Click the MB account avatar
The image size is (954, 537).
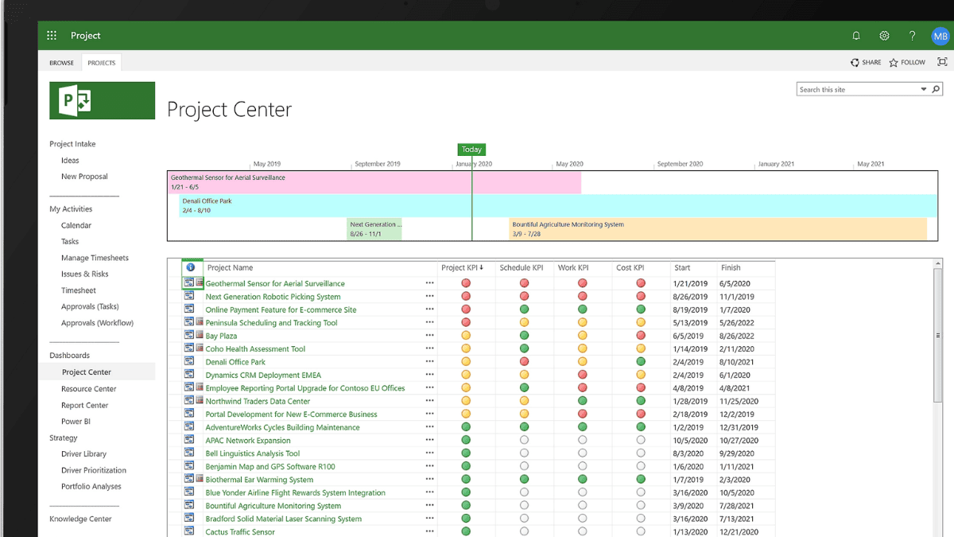click(x=940, y=35)
